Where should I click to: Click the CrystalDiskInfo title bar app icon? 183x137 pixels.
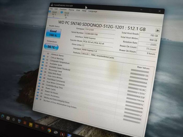pyautogui.click(x=52, y=5)
